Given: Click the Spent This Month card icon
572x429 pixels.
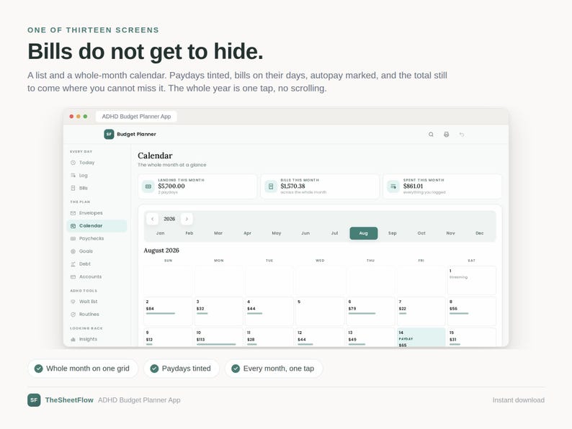Looking at the screenshot, I should pyautogui.click(x=393, y=186).
